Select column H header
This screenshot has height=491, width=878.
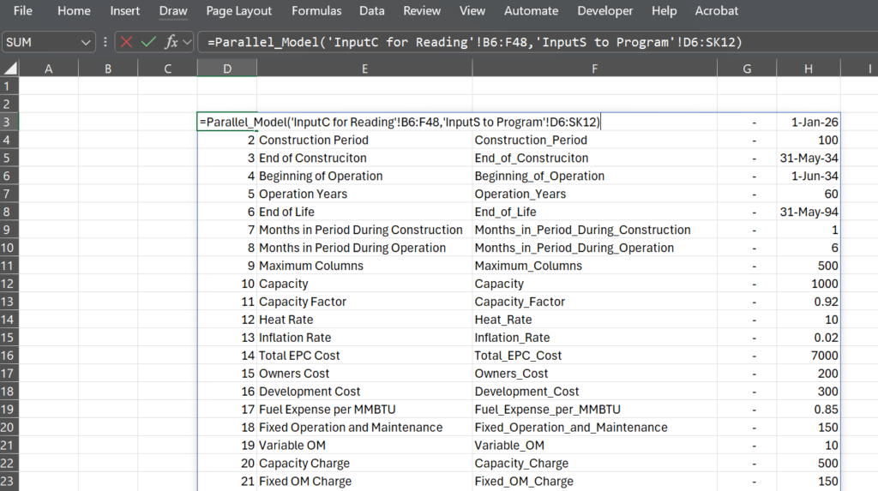[x=809, y=69]
